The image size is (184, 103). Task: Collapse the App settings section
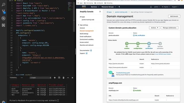pos(78,25)
